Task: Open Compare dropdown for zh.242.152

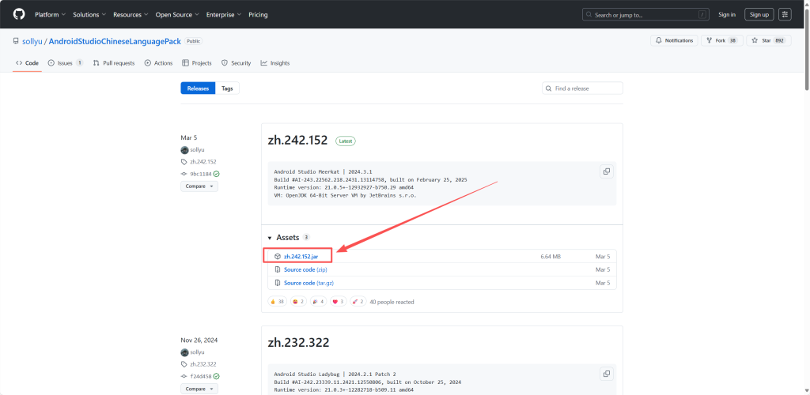Action: coord(199,186)
